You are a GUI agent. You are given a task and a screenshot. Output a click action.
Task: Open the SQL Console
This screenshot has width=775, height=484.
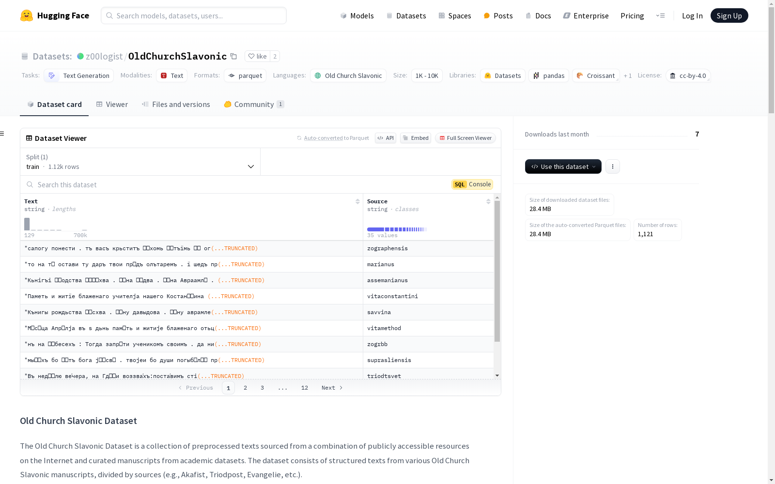point(472,184)
